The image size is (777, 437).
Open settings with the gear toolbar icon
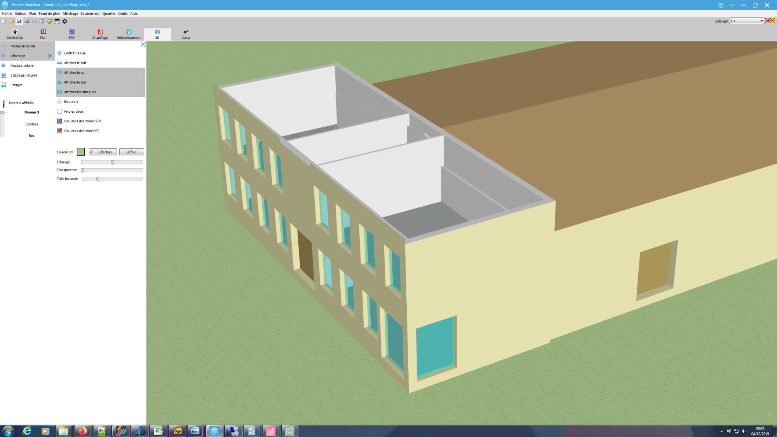[65, 21]
